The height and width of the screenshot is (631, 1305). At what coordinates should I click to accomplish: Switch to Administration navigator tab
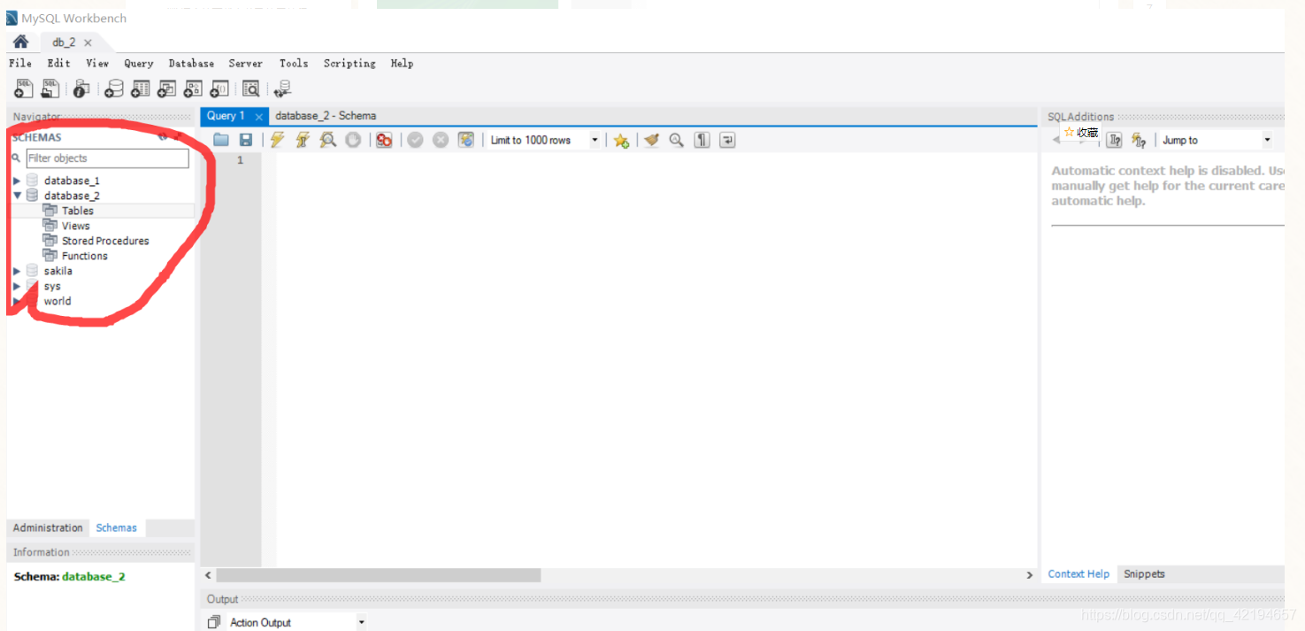(48, 527)
